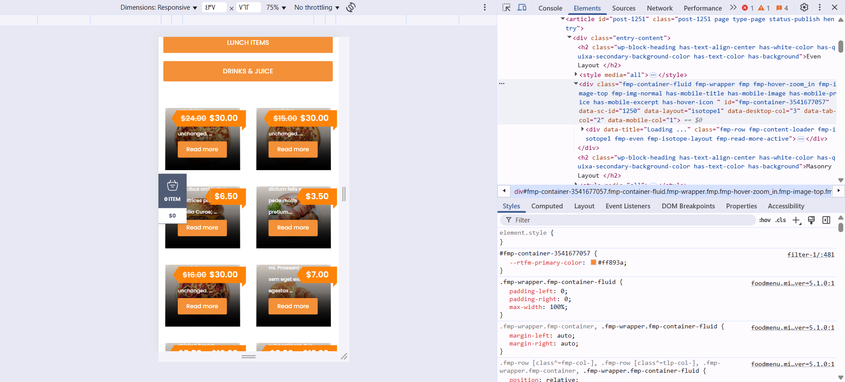Viewport: 845px width, 382px height.
Task: Open the No throttling dropdown
Action: coord(316,7)
